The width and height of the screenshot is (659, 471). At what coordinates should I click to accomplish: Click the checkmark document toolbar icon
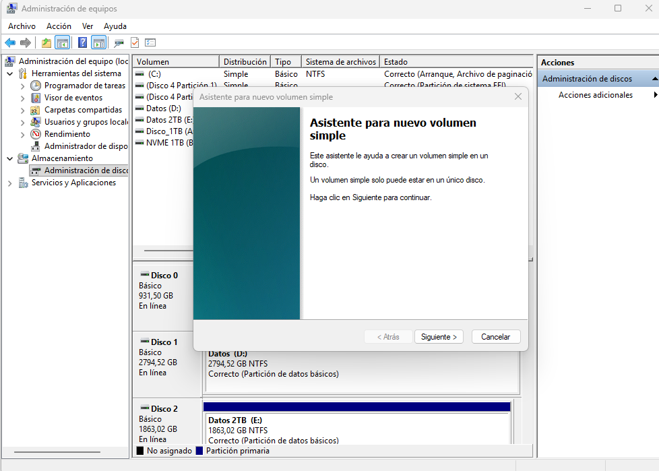point(135,42)
